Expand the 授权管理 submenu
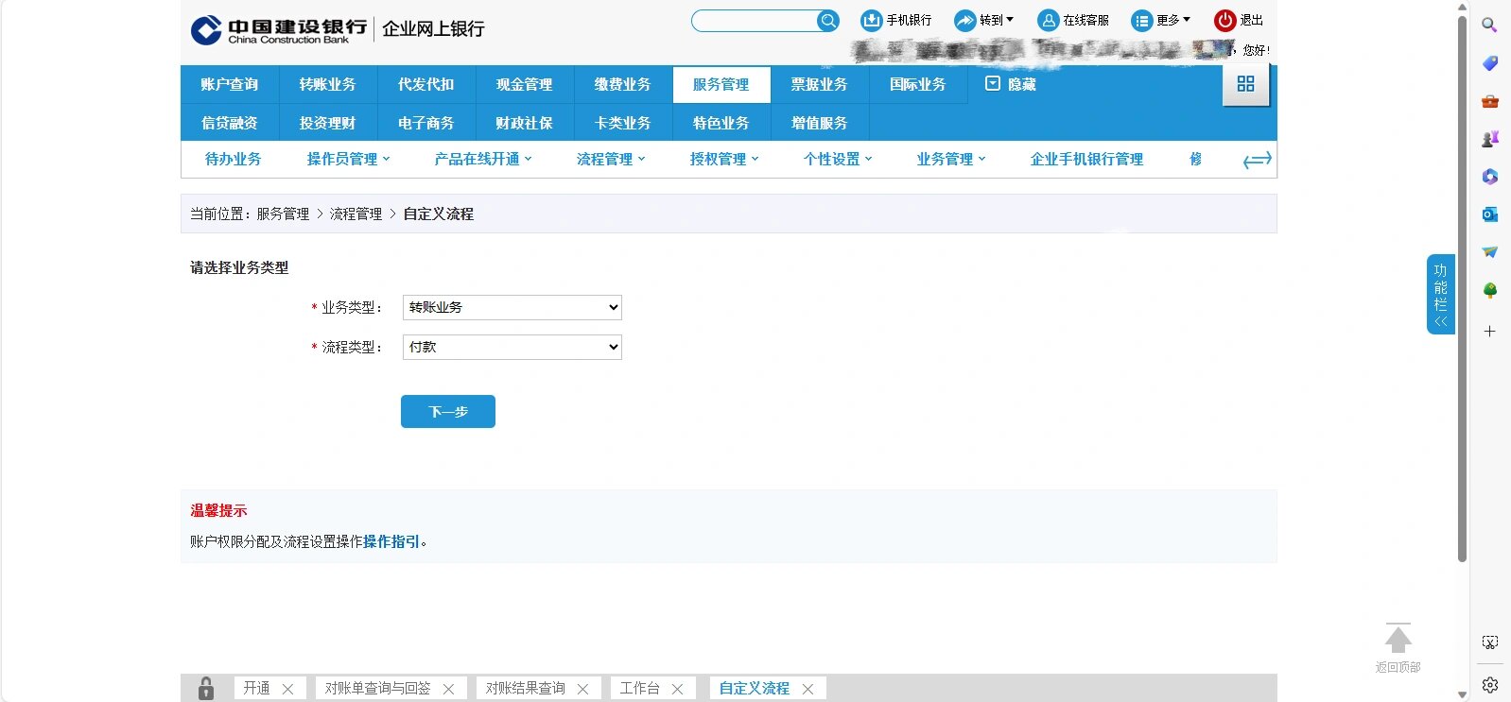Screen dimensions: 1511x702 pyautogui.click(x=724, y=159)
